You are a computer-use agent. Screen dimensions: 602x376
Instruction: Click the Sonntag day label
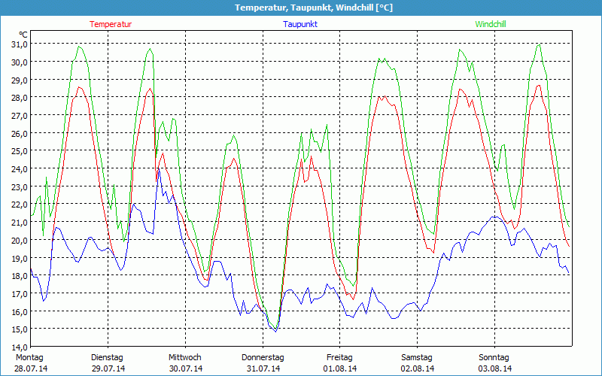(x=494, y=357)
